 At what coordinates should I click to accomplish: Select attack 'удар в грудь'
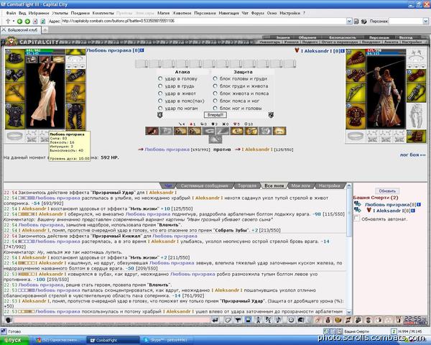tap(160, 86)
